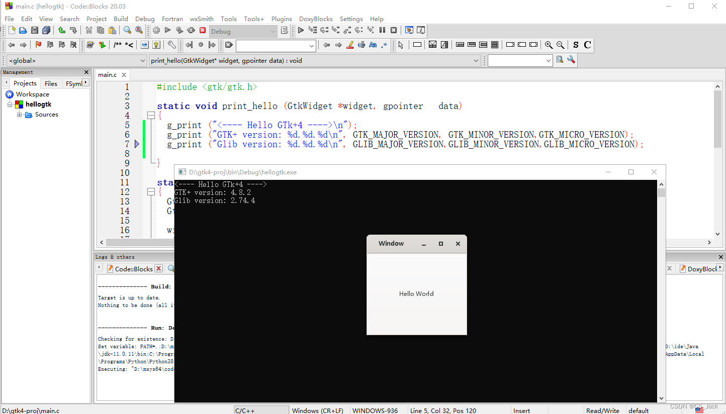Stop the debugger icon
This screenshot has height=414, width=726.
click(x=394, y=31)
